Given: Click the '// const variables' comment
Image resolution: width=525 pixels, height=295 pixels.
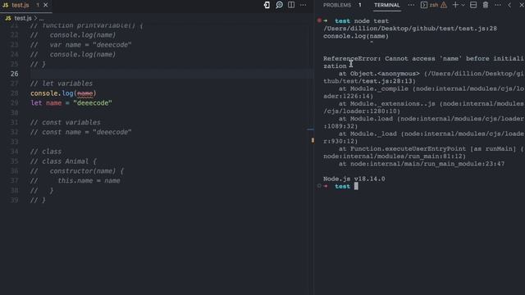Looking at the screenshot, I should point(66,122).
